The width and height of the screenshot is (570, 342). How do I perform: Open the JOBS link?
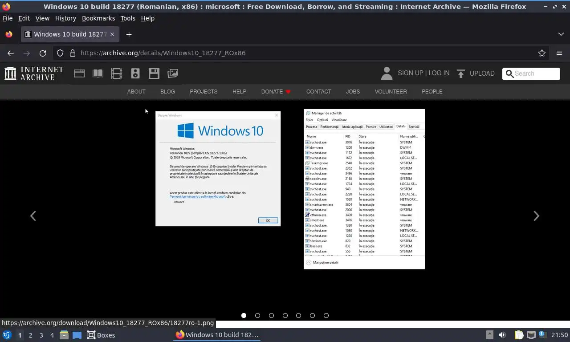tap(353, 92)
